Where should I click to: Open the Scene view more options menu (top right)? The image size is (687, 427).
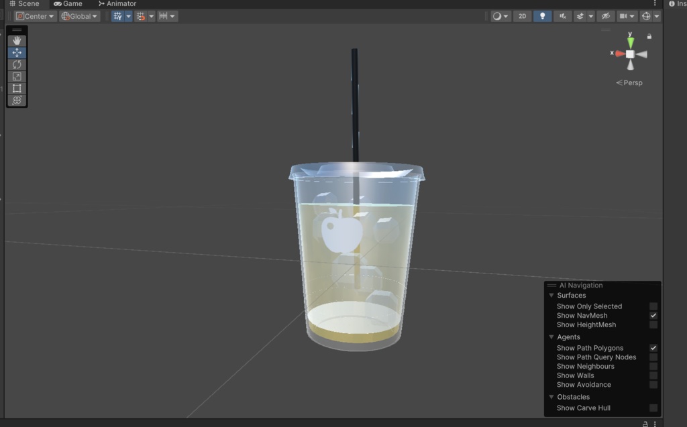coord(655,3)
